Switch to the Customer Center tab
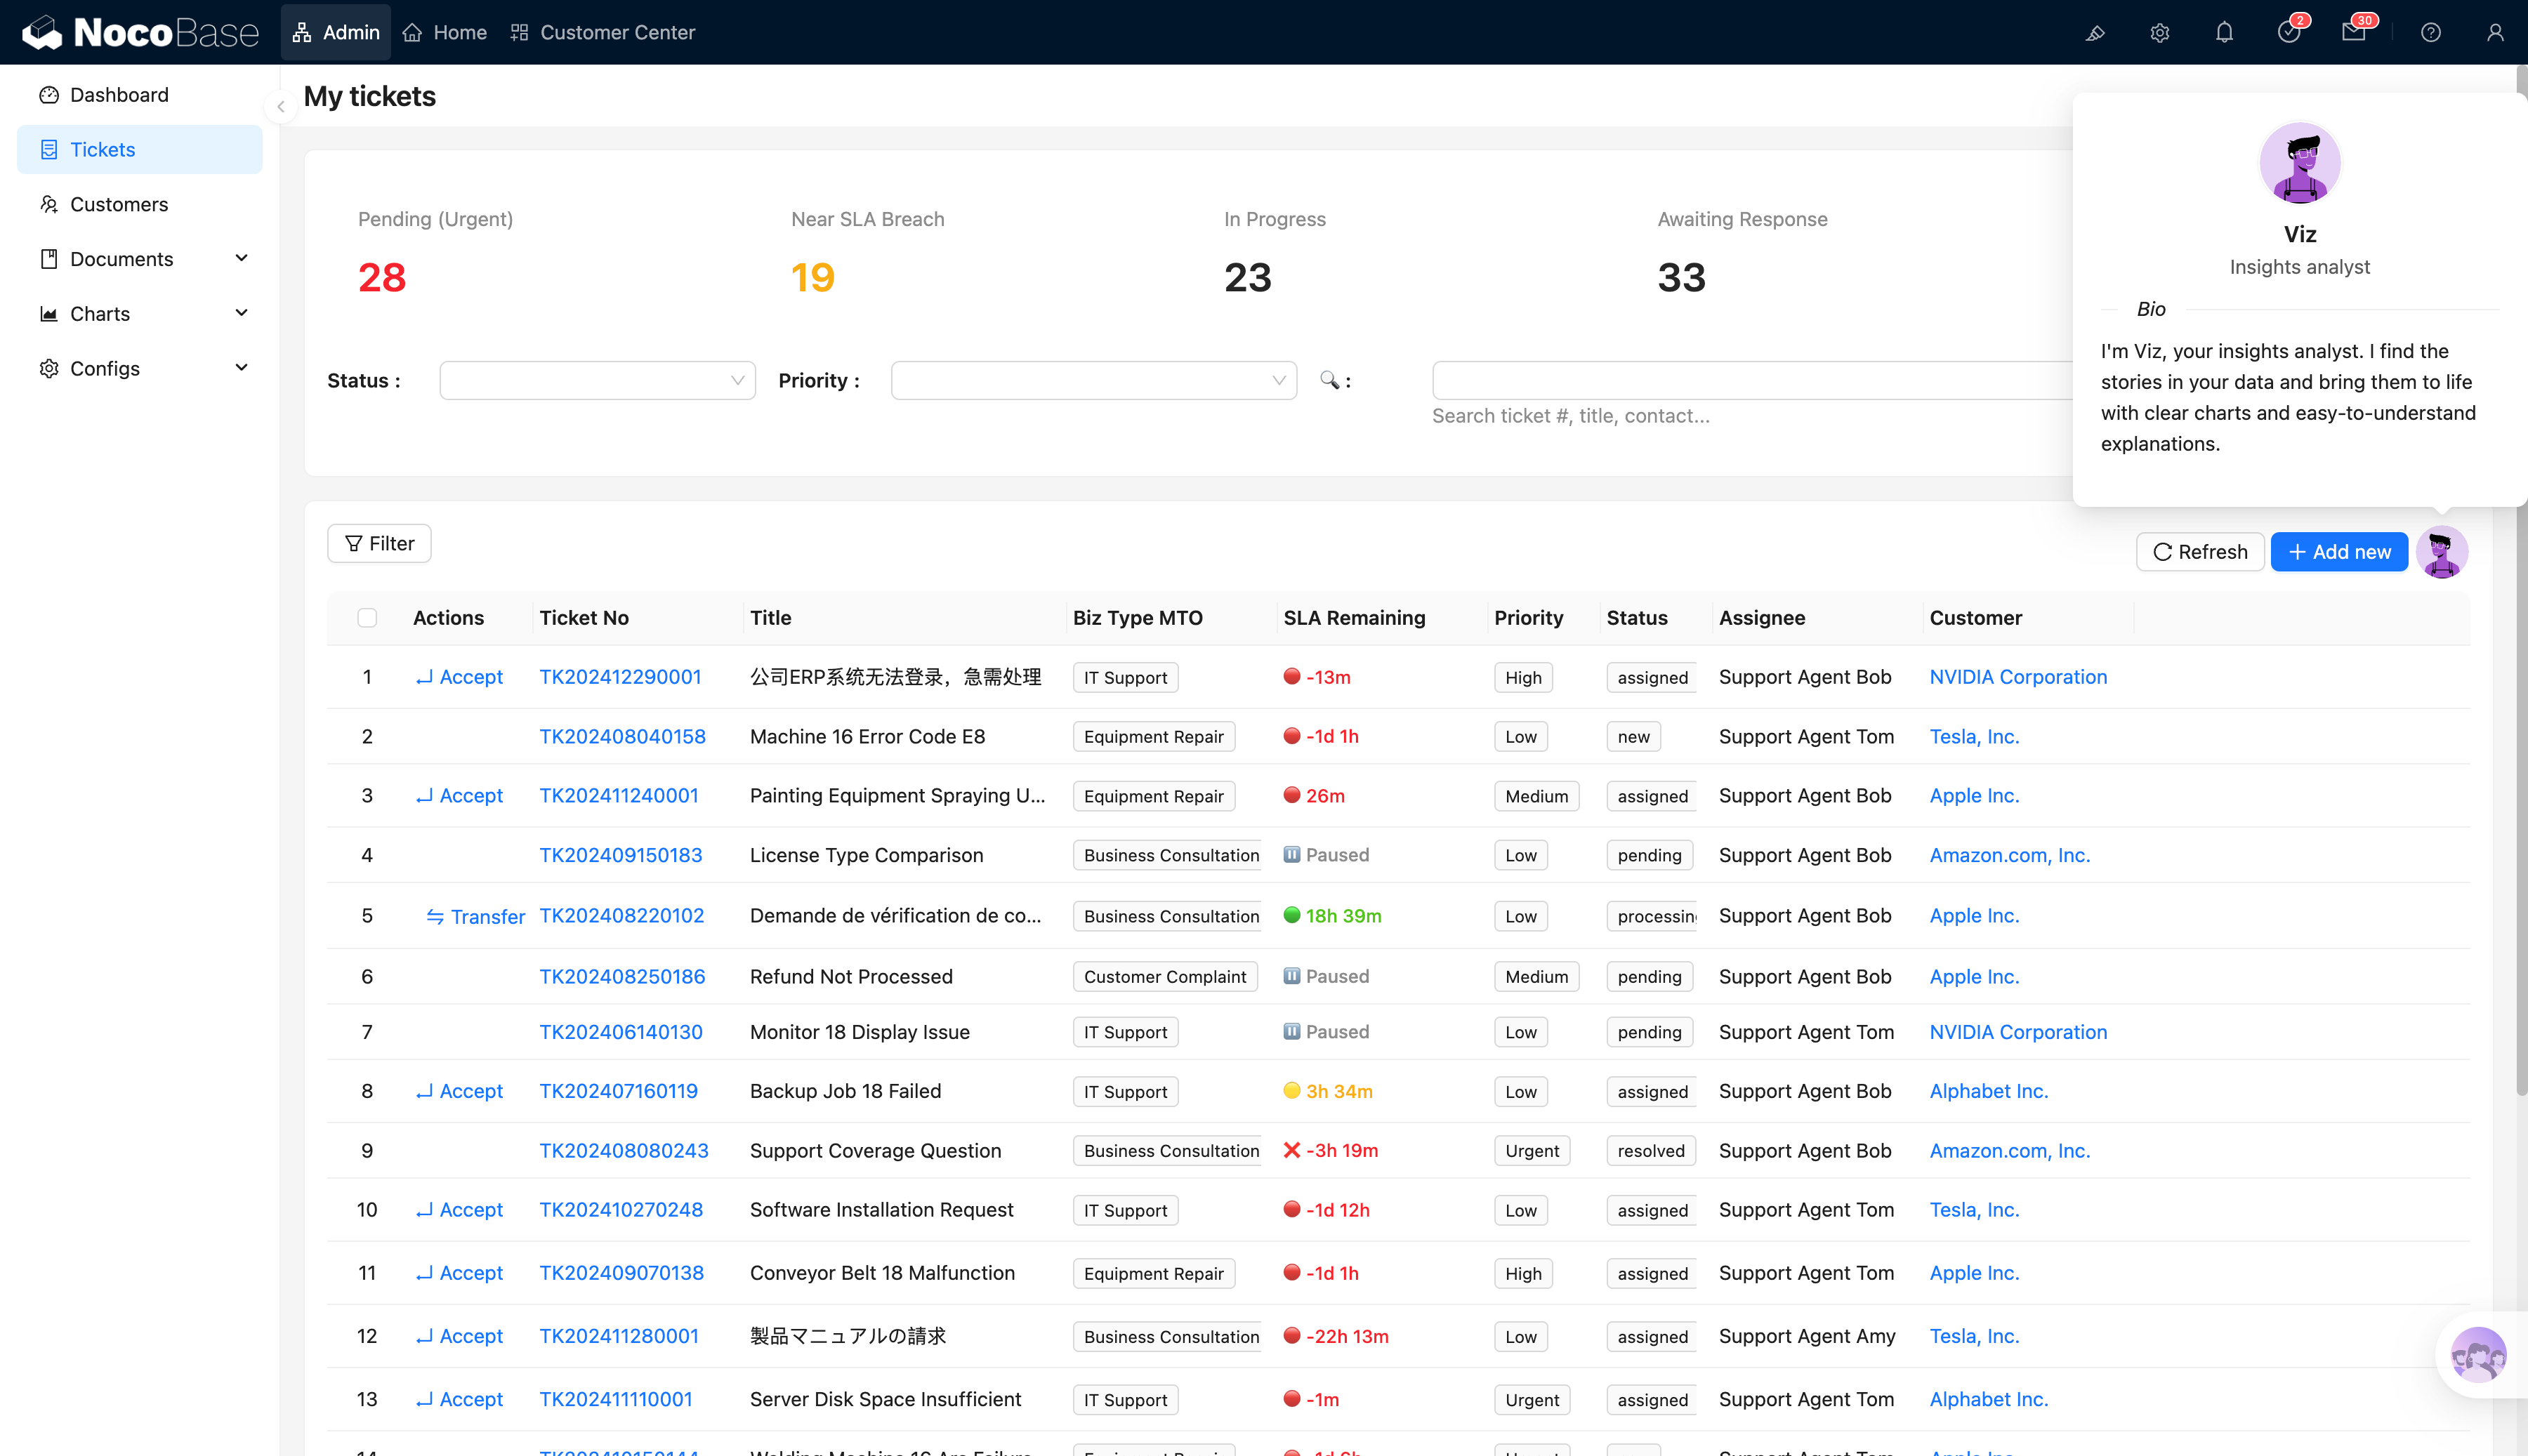This screenshot has width=2528, height=1456. [601, 32]
